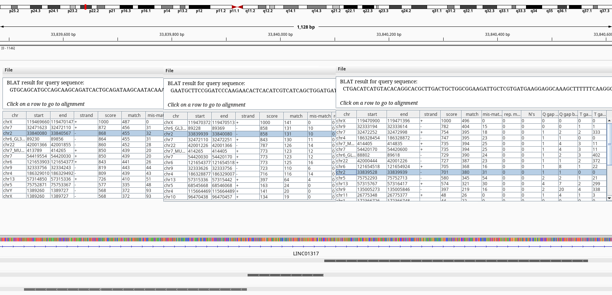Sort CTGACATCATG table by rep. m... column
The image size is (612, 295).
[x=512, y=114]
